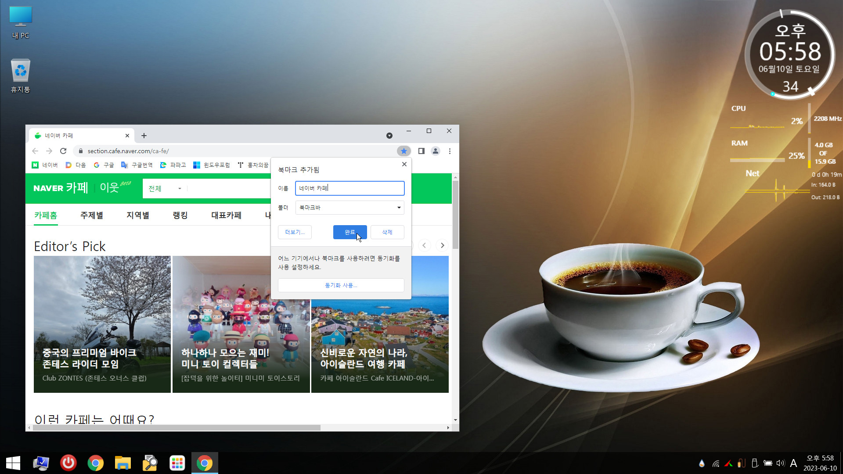The width and height of the screenshot is (843, 474).
Task: Click the page vertical scrollbar thumb
Action: click(x=455, y=215)
